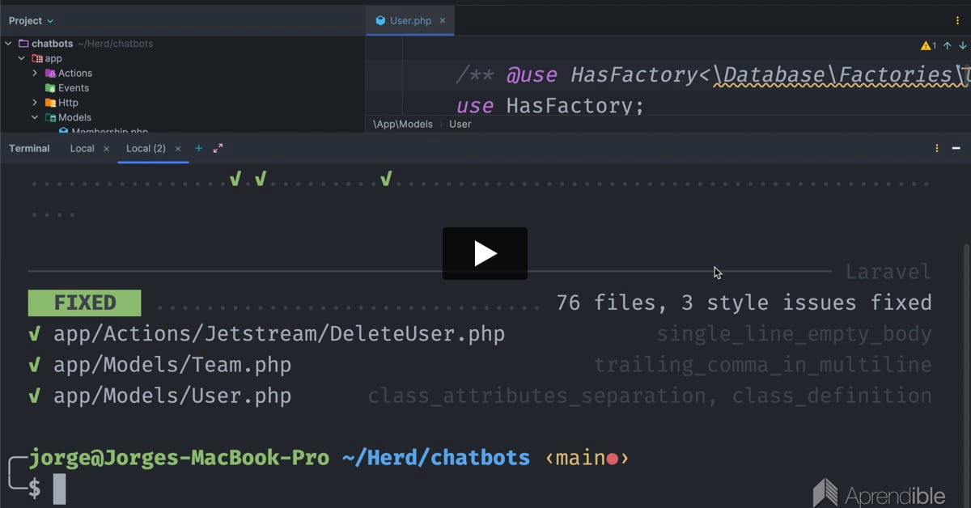Expand the Actions folder chevron

[x=35, y=73]
